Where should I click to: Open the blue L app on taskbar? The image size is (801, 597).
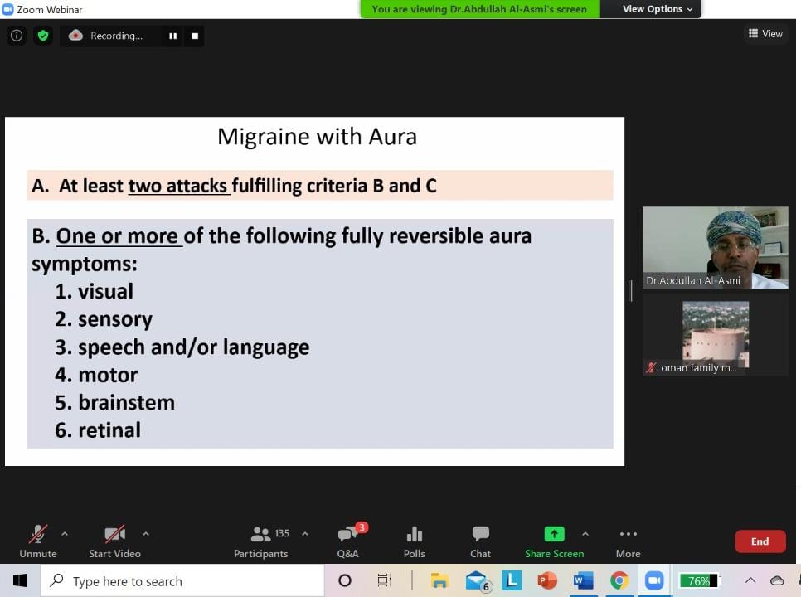(x=512, y=580)
